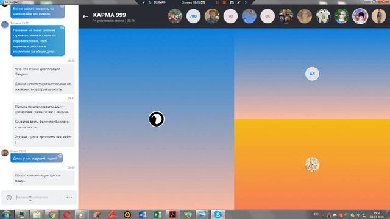Select the last participant avatar in header row
This screenshot has height=219, width=390.
[378, 16]
